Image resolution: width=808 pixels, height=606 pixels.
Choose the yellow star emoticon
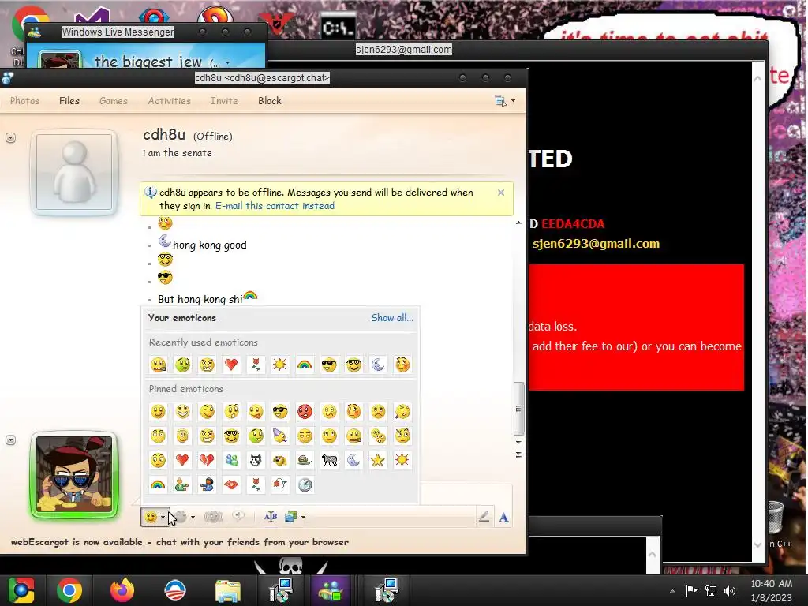pos(378,460)
